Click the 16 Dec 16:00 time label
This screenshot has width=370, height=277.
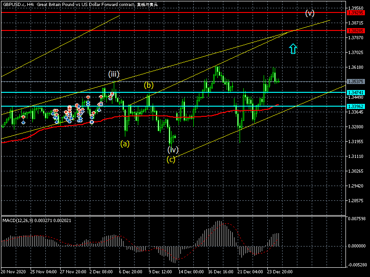[x=221, y=272]
